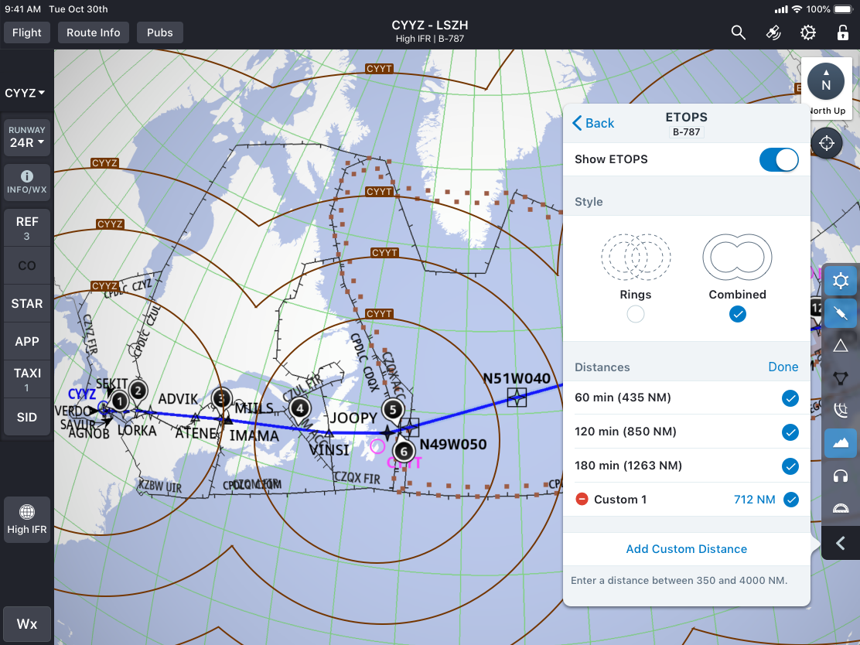The height and width of the screenshot is (645, 860).
Task: Select the airplane route icon in side toolbar
Action: pyautogui.click(x=840, y=313)
